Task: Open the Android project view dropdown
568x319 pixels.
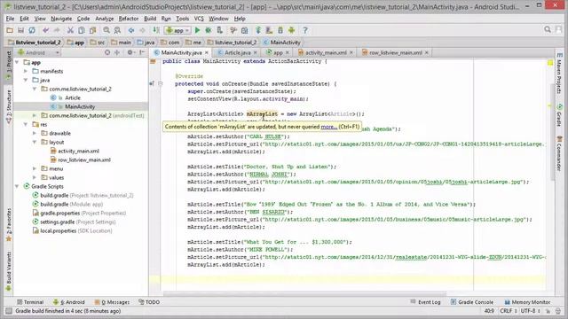Action: click(39, 52)
